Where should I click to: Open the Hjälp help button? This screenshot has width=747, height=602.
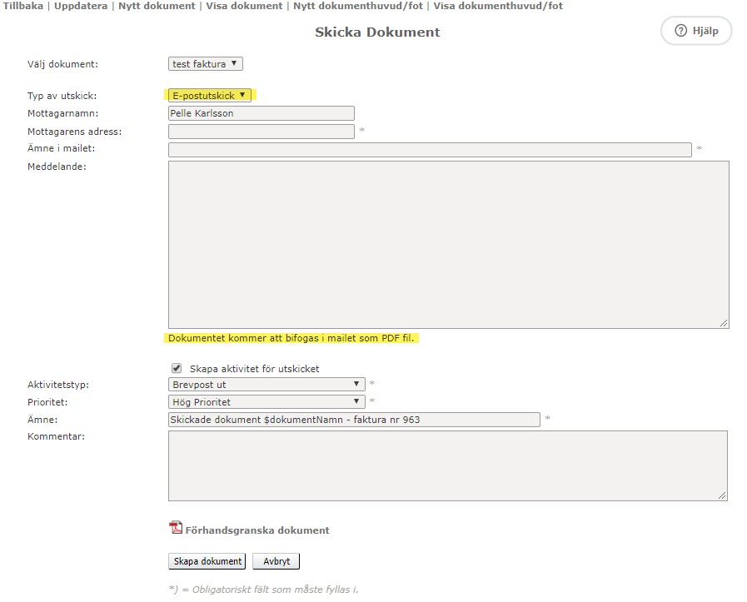[x=696, y=31]
